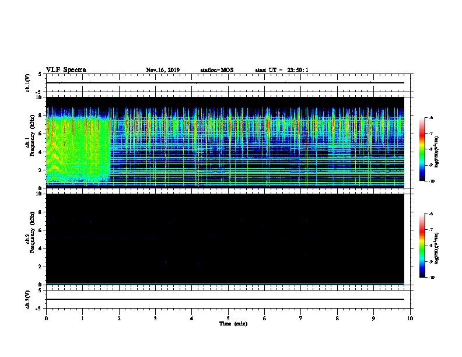Select the "Nov.16, 2019" date label
462x357 pixels.
click(x=163, y=70)
